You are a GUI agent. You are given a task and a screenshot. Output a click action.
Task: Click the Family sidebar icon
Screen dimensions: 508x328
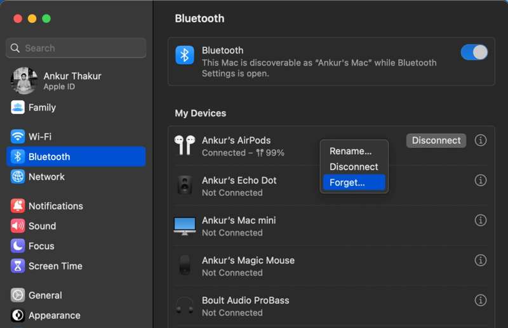point(18,107)
